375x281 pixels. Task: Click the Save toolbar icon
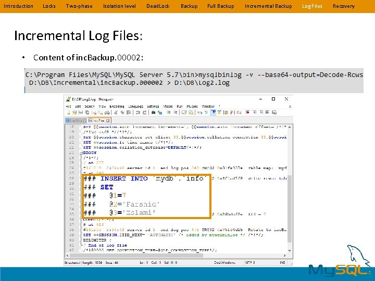pos(81,112)
